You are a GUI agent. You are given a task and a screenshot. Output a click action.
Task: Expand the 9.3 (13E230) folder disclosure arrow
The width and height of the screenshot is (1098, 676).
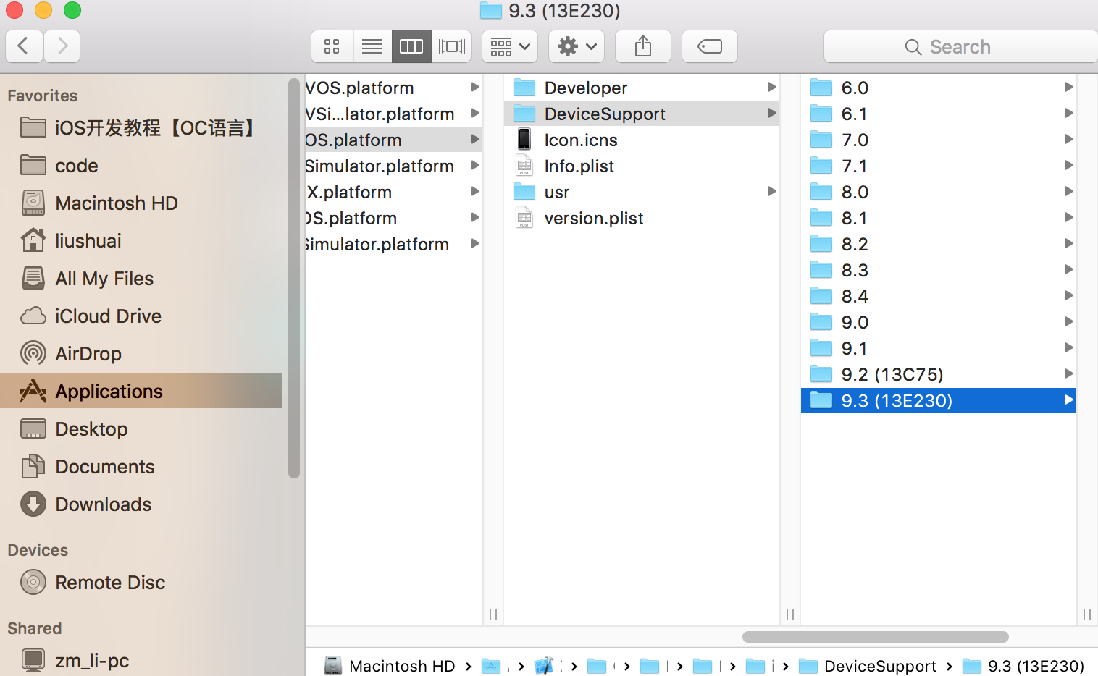pos(1068,400)
